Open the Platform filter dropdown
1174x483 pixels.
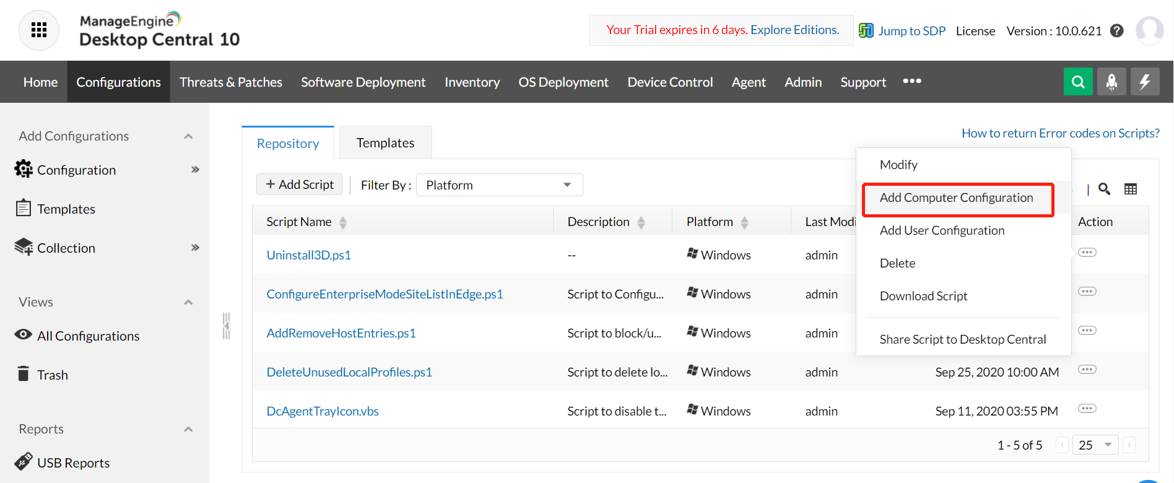[x=500, y=185]
